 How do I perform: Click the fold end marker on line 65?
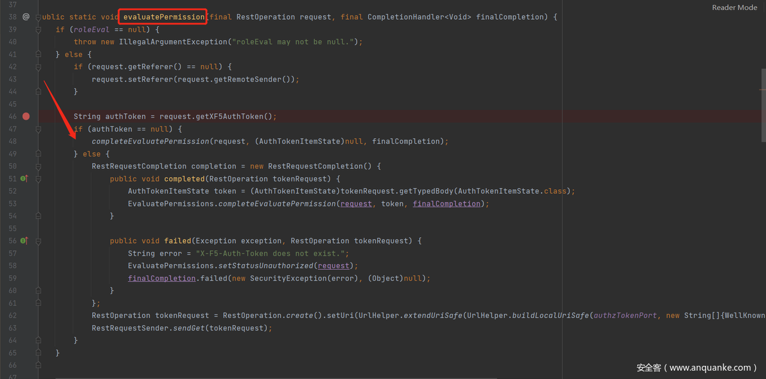[38, 353]
